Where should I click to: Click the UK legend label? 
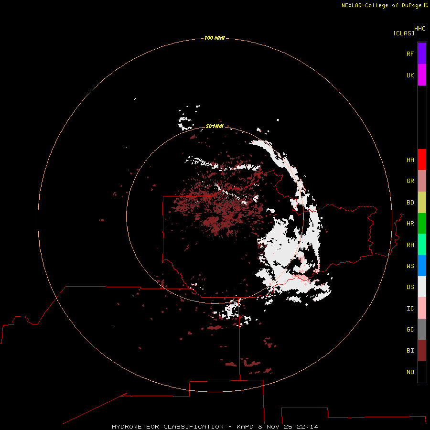pos(410,75)
